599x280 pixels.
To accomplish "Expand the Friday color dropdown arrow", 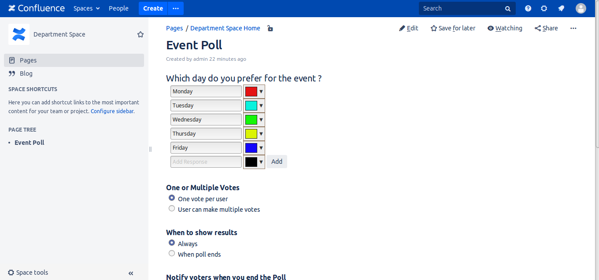I will (x=261, y=148).
